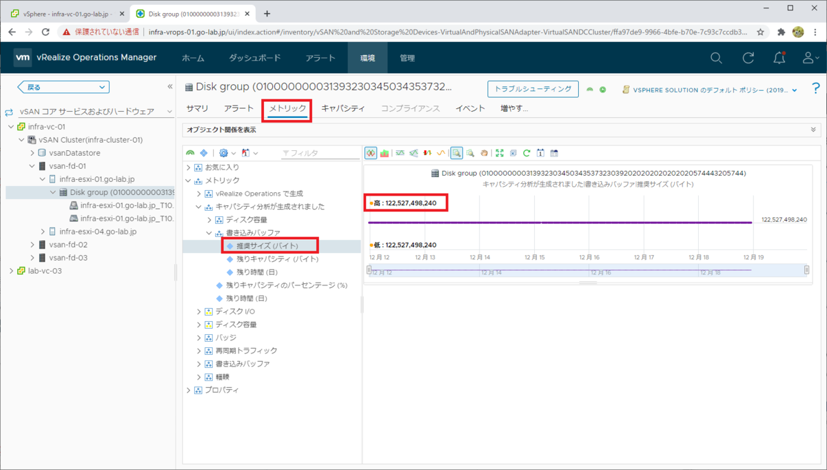The height and width of the screenshot is (470, 827).
Task: Toggle the dynamic thresholds chart icon
Action: (400, 153)
